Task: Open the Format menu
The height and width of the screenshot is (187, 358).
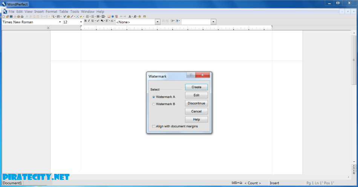Action: (x=51, y=11)
